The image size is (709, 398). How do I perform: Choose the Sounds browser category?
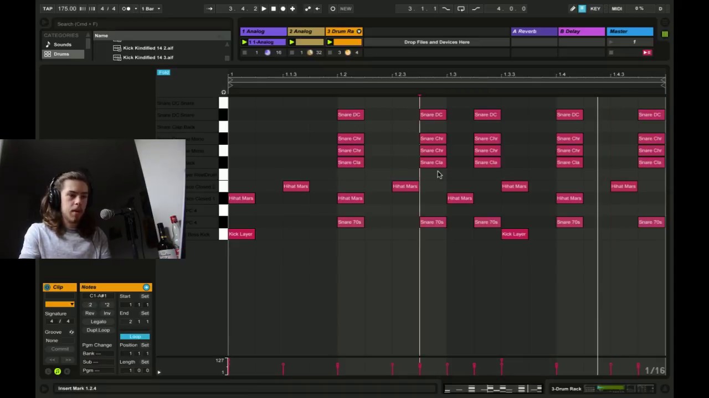(62, 44)
